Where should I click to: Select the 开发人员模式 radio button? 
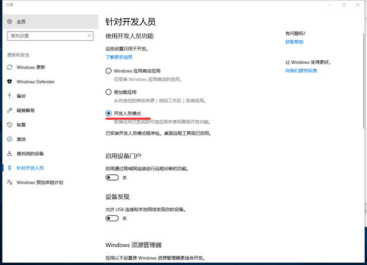[108, 114]
